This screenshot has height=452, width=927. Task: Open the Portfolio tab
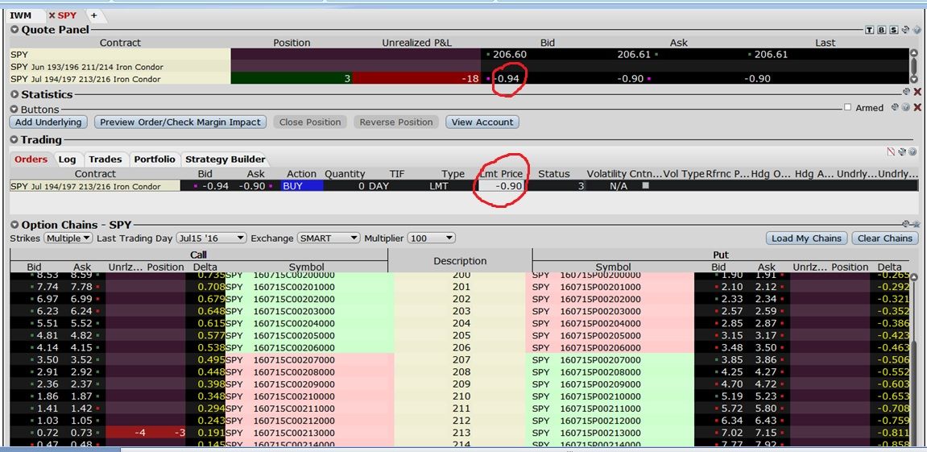[x=155, y=160]
